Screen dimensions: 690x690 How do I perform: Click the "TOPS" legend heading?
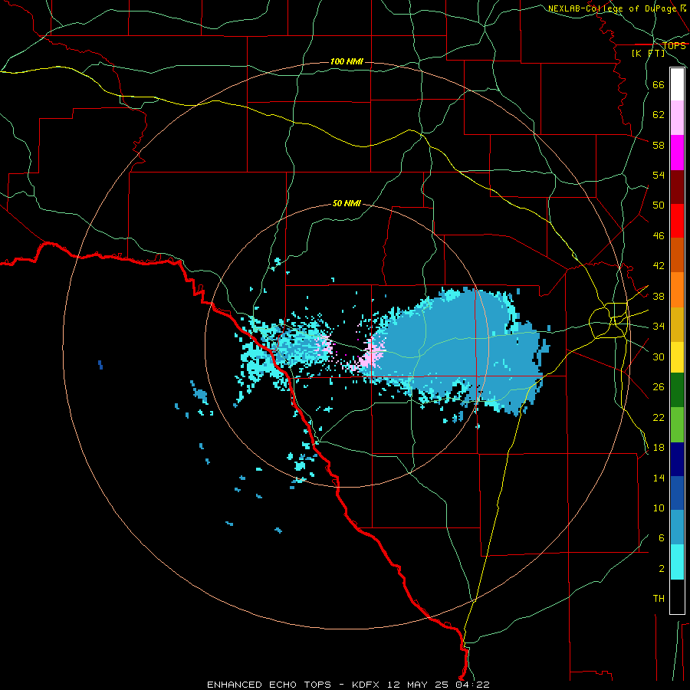(674, 46)
